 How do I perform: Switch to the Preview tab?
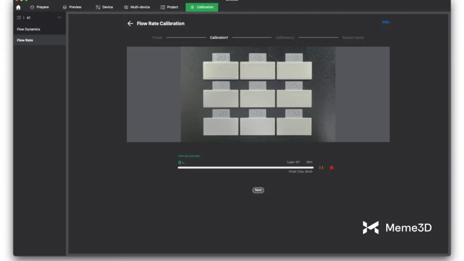[x=72, y=7]
